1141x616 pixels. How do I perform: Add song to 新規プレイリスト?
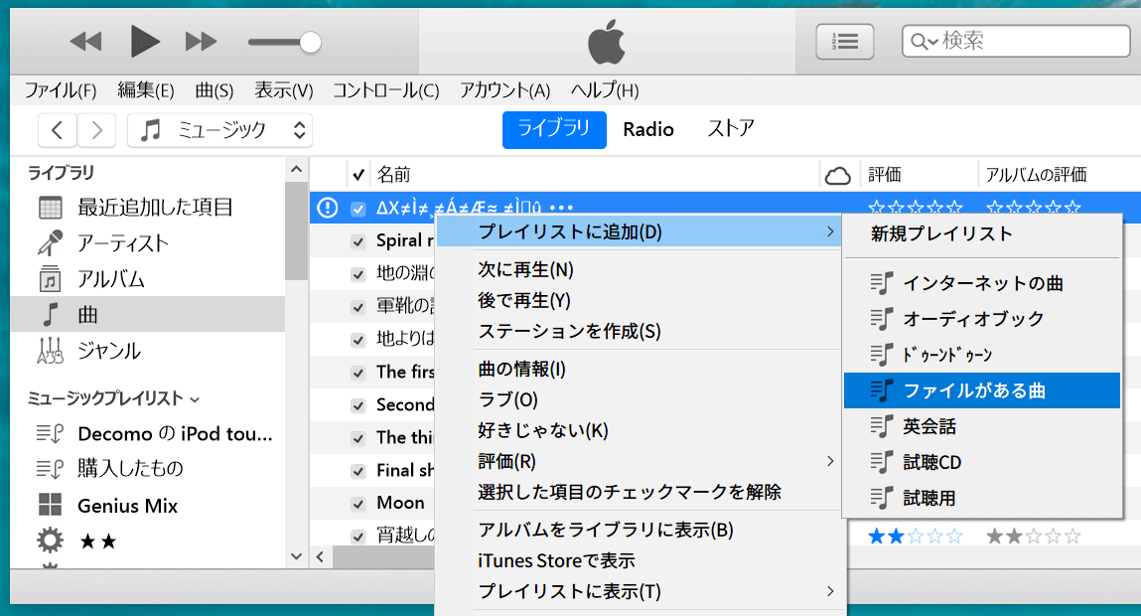941,234
